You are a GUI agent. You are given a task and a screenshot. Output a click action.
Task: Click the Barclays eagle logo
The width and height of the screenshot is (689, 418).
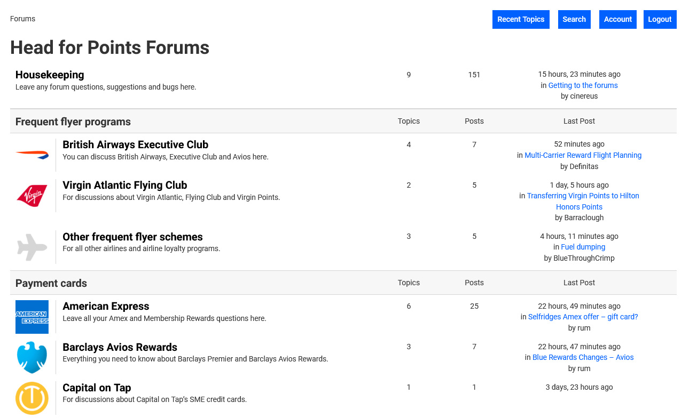click(x=32, y=357)
